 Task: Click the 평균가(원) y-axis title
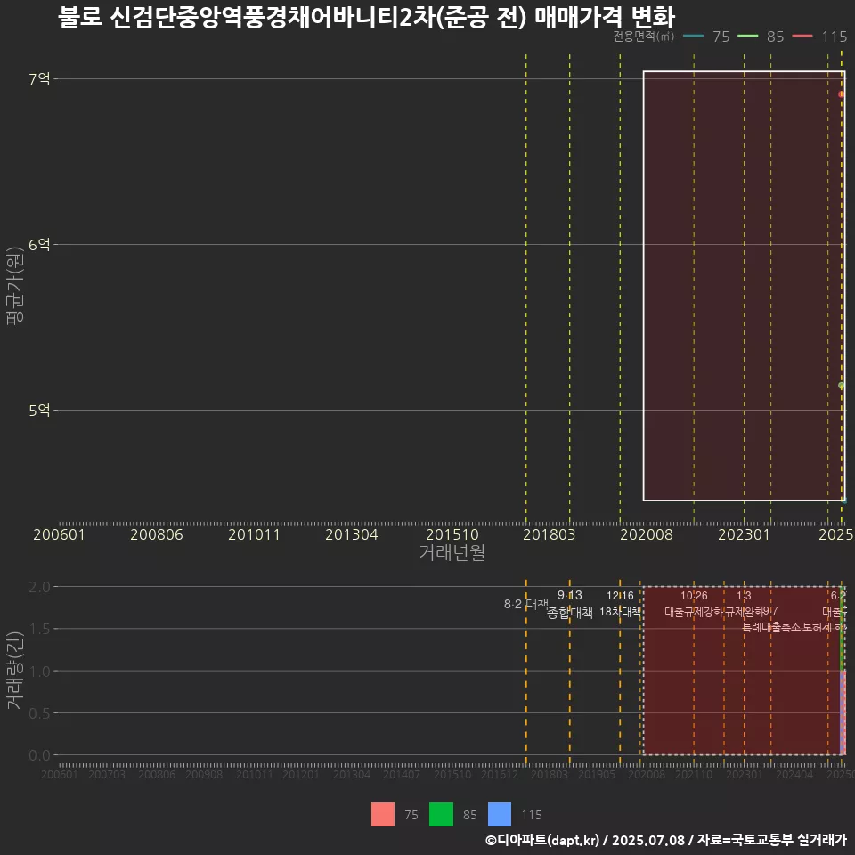click(15, 286)
